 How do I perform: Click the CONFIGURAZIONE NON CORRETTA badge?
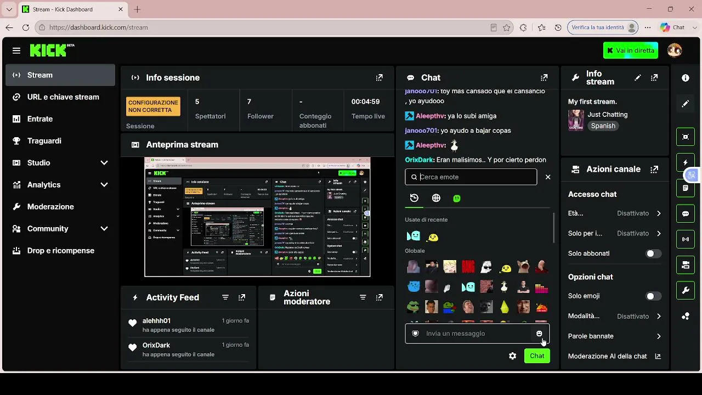[153, 106]
